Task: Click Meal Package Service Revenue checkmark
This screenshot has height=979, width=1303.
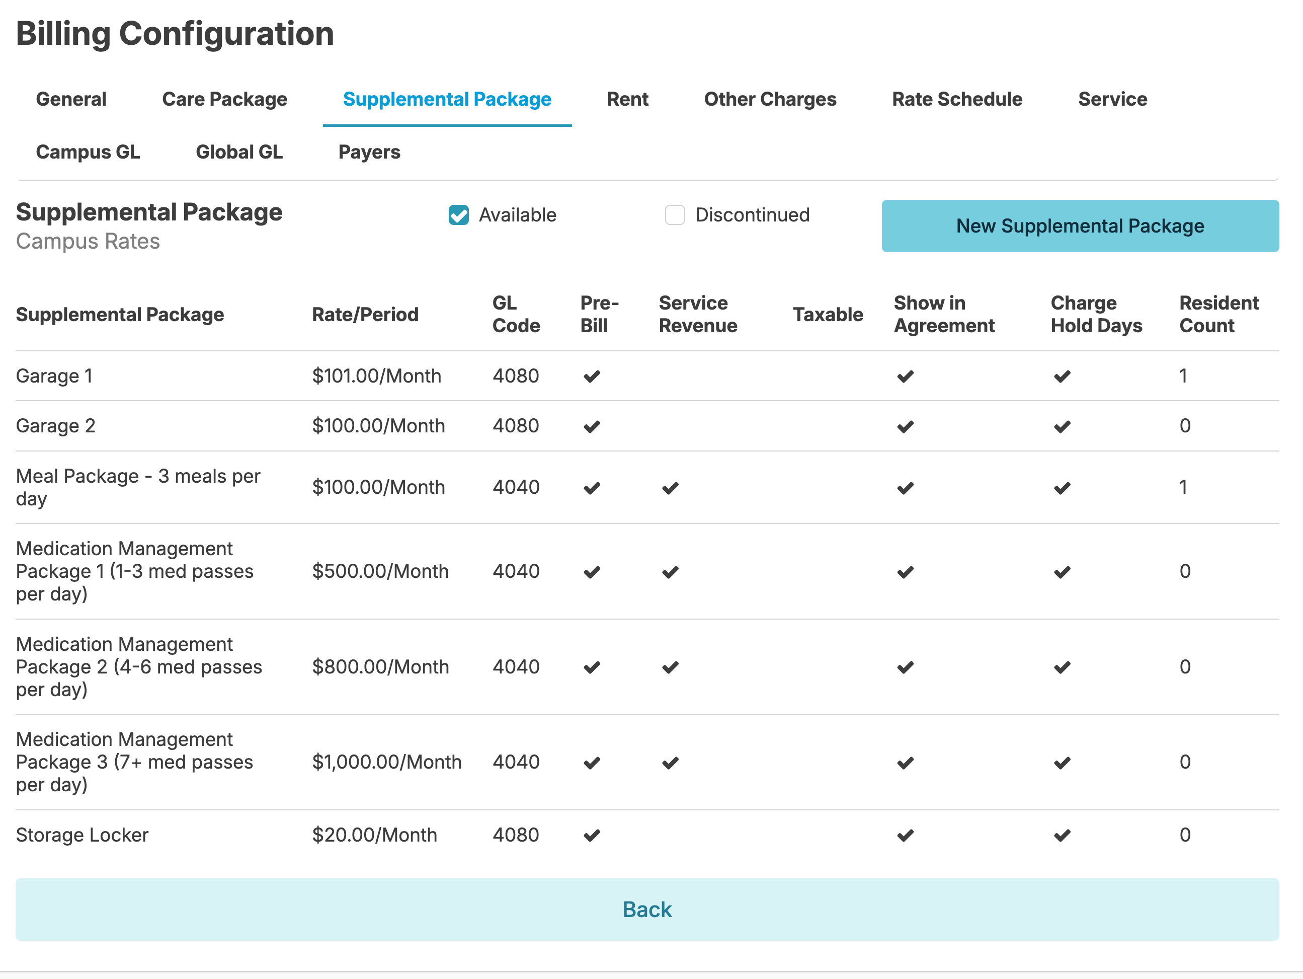Action: coord(670,488)
